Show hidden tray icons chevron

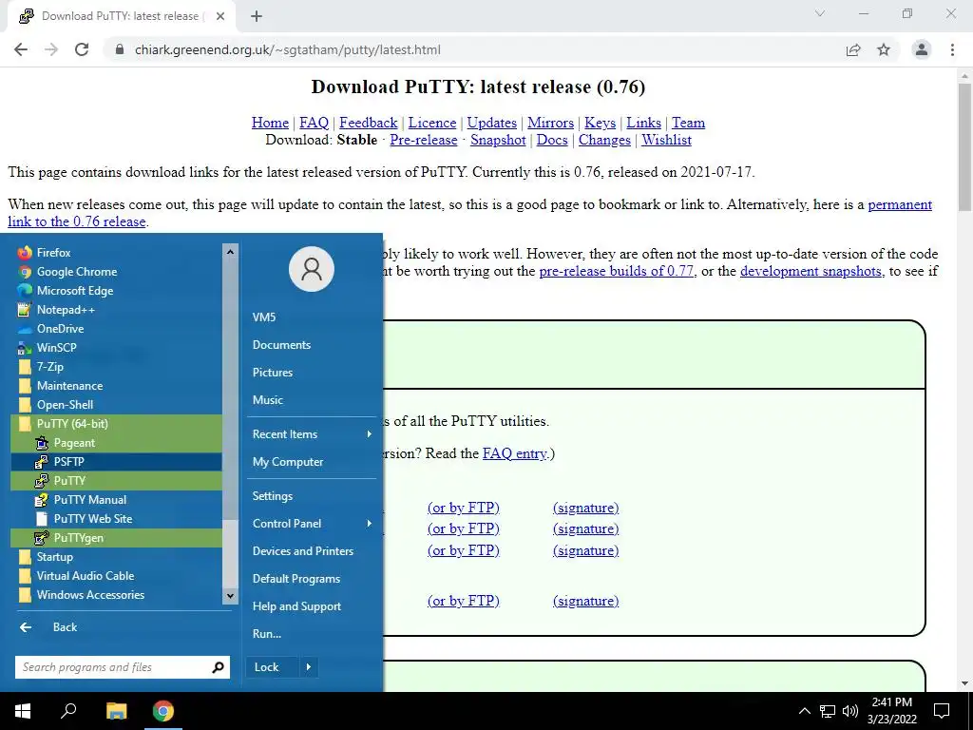[804, 711]
